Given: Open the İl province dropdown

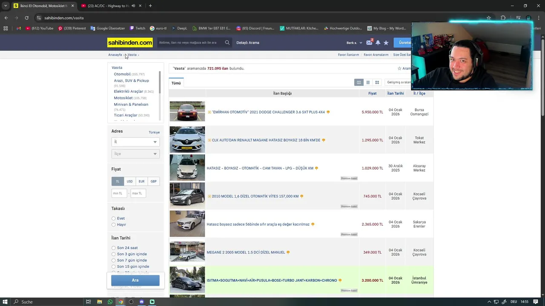Looking at the screenshot, I should (x=135, y=142).
